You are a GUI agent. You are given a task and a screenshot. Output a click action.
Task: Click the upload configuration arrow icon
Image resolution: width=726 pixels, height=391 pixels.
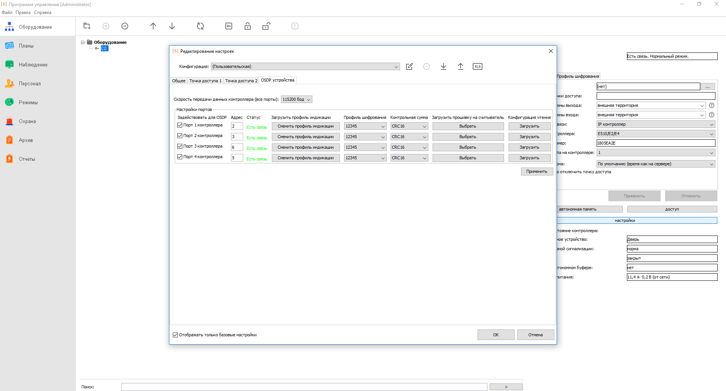click(x=460, y=66)
